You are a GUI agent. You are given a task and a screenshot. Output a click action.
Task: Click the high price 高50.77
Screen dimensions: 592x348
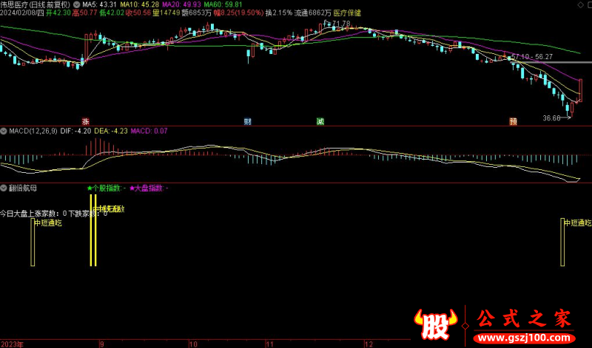[x=85, y=13]
